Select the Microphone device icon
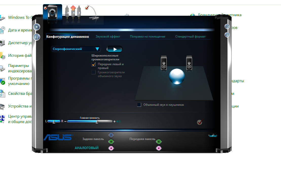The image size is (281, 177). pos(92,12)
